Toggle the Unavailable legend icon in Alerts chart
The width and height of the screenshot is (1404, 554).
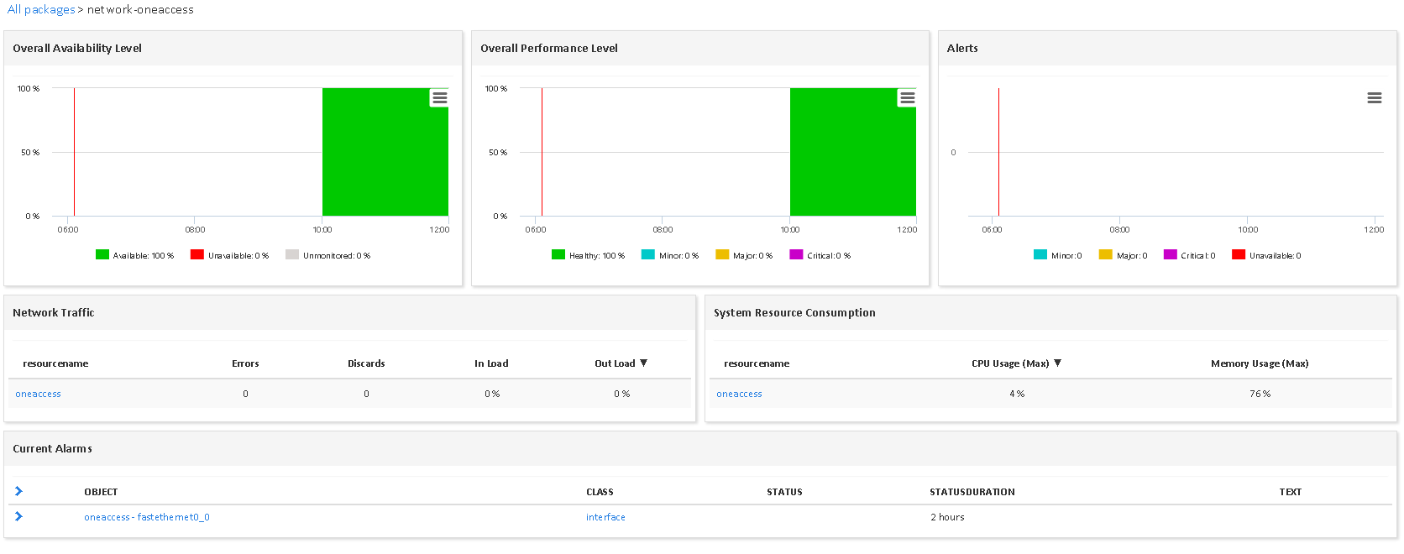pyautogui.click(x=1239, y=255)
